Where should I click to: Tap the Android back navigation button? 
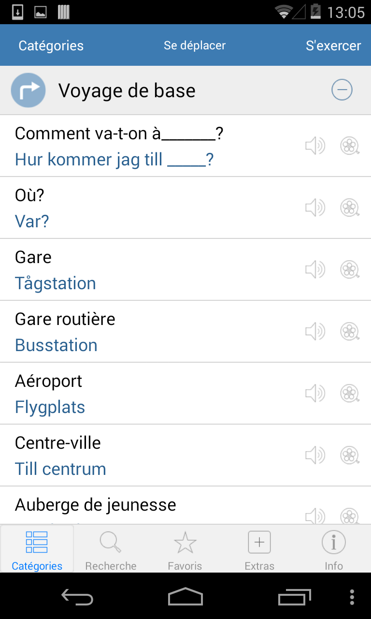click(x=77, y=598)
